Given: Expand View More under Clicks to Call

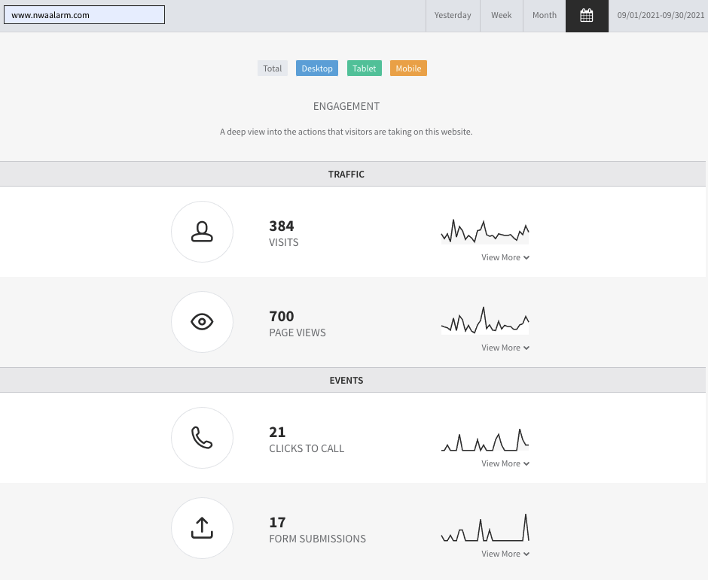Looking at the screenshot, I should (x=505, y=463).
